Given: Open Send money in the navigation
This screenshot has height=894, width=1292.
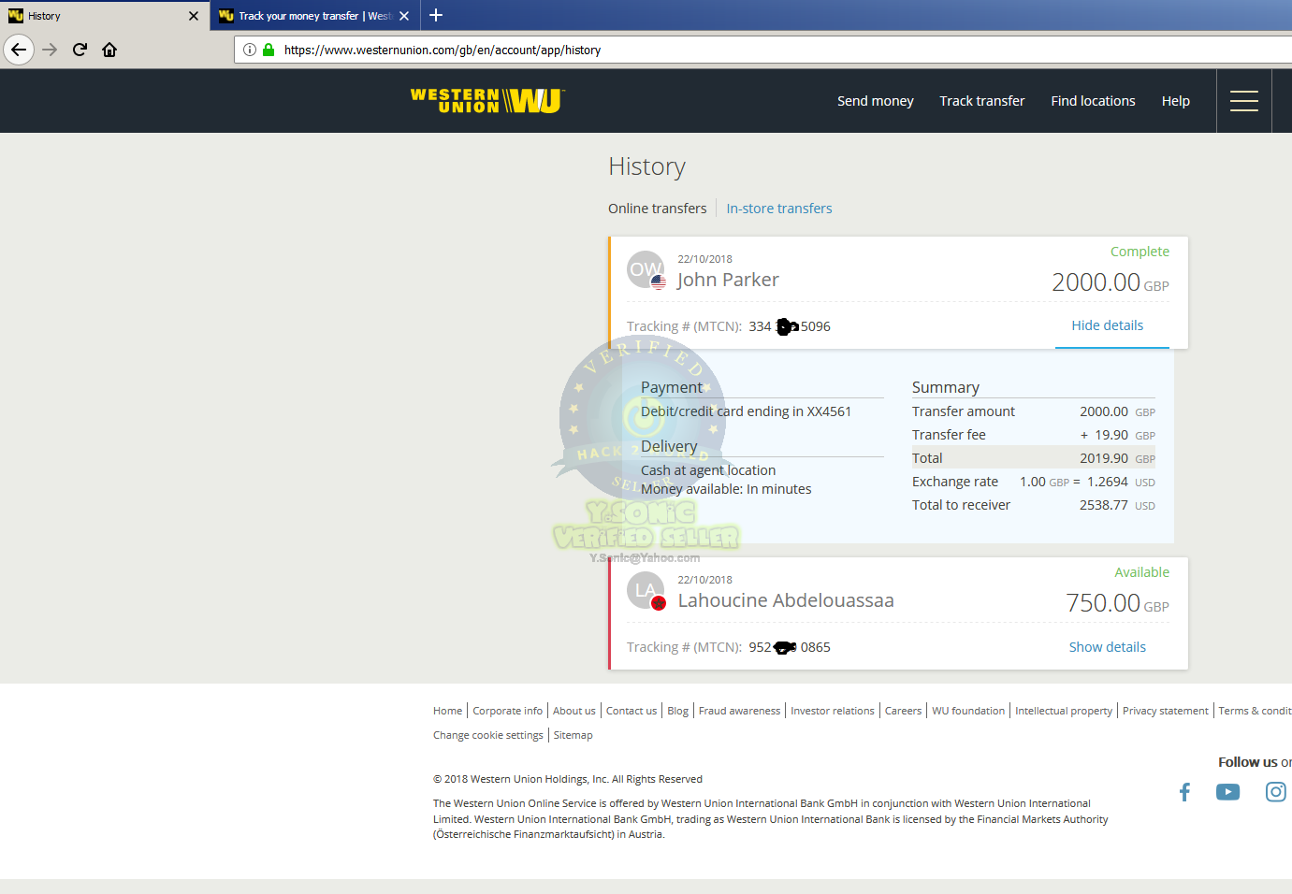Looking at the screenshot, I should coord(875,101).
